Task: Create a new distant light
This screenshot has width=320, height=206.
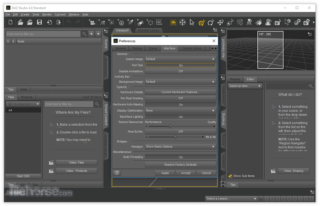Action: (102, 22)
